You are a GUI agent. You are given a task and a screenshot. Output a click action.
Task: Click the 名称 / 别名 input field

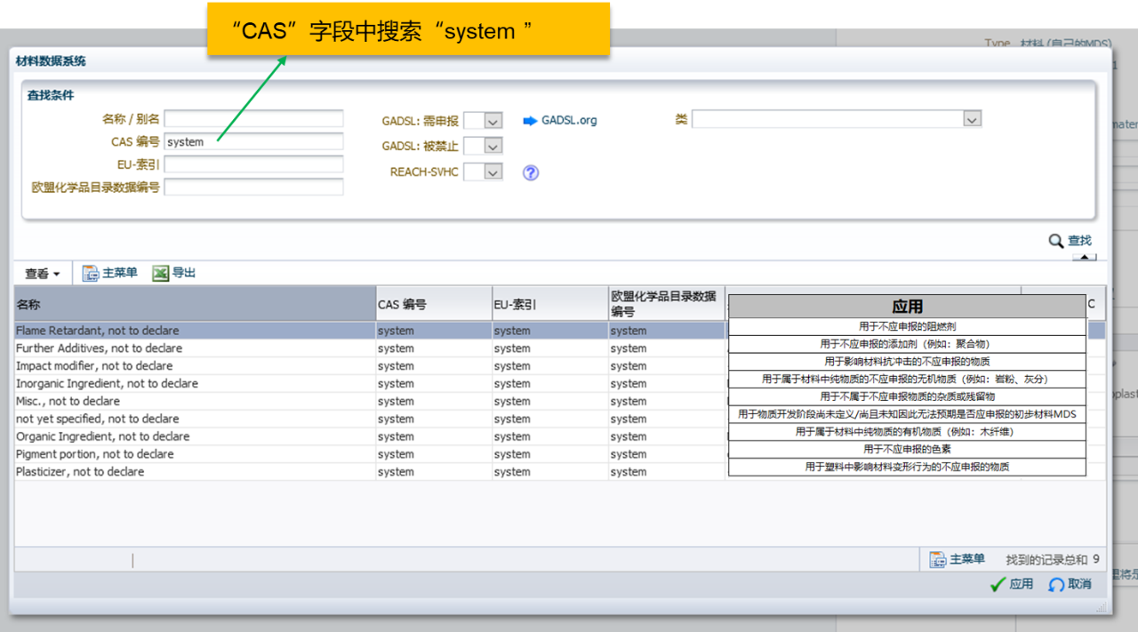pos(253,119)
